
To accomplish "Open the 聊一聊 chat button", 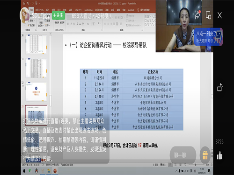I will 183,155.
